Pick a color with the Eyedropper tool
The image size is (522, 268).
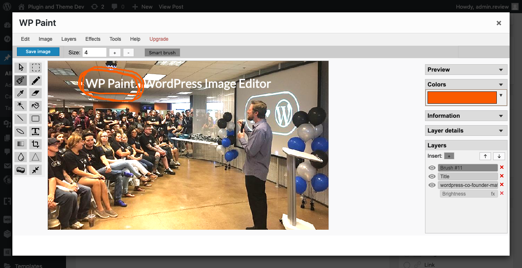click(21, 93)
